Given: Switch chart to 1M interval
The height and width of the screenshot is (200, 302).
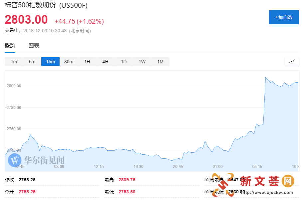Looking at the screenshot, I should pos(160,62).
